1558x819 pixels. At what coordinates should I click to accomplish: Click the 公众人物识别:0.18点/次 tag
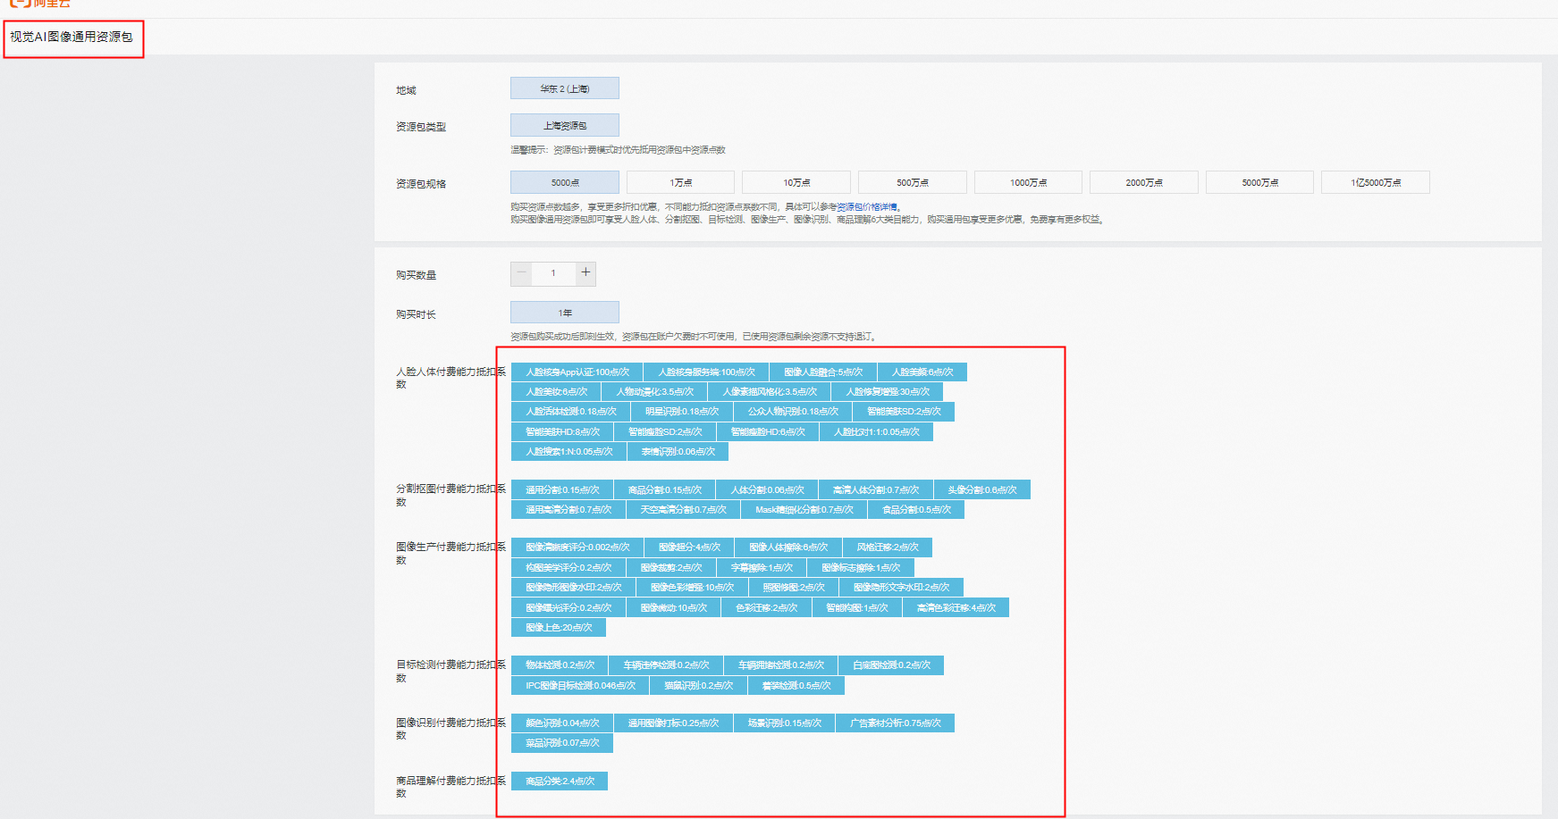(x=793, y=411)
